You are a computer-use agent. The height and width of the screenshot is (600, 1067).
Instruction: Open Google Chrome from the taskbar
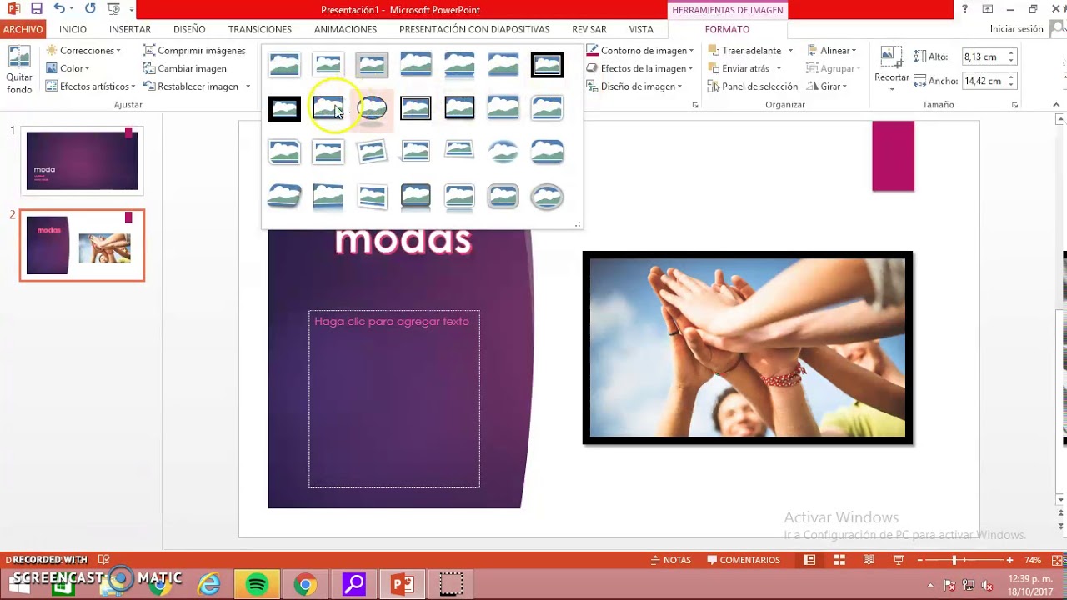click(305, 584)
